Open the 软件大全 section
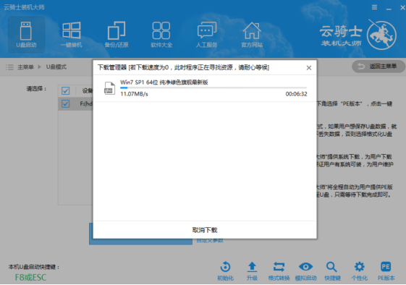The height and width of the screenshot is (285, 406). (161, 35)
